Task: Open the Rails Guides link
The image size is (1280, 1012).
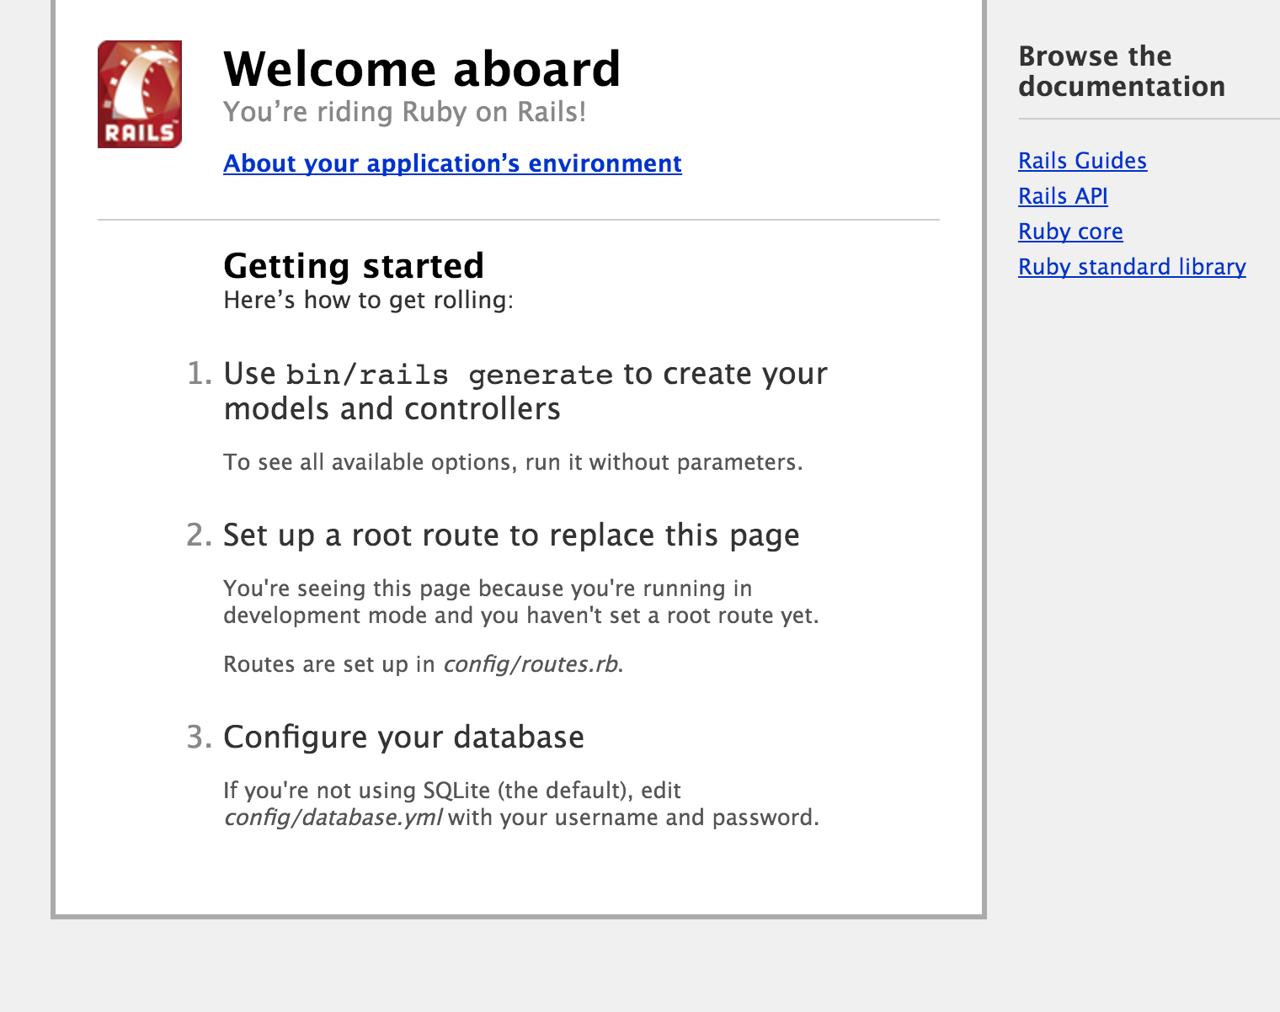Action: point(1082,161)
